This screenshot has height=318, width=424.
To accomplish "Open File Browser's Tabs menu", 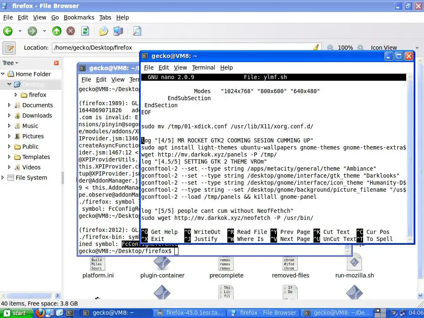I will coord(105,17).
